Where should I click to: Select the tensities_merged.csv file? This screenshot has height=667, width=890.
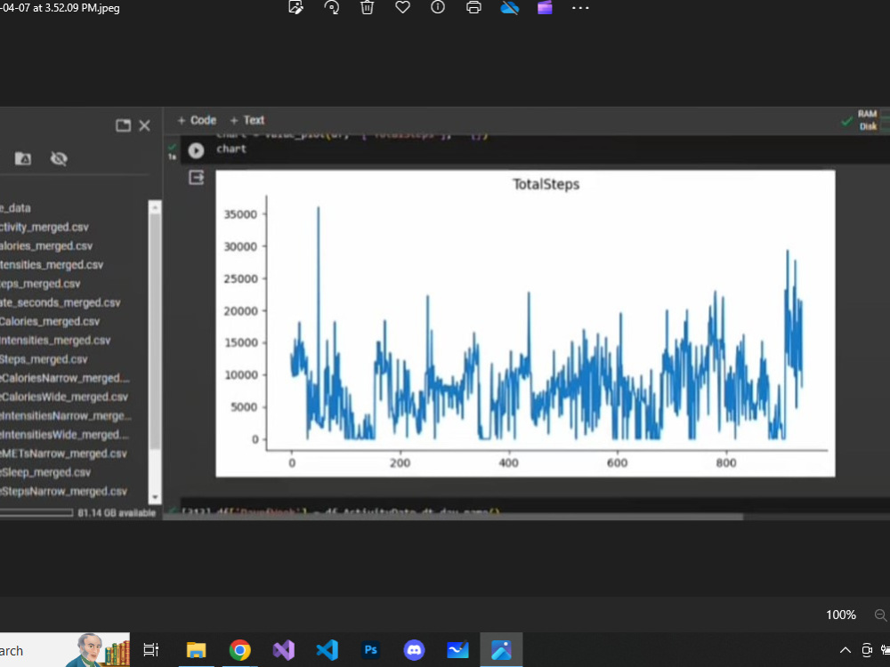click(x=52, y=264)
